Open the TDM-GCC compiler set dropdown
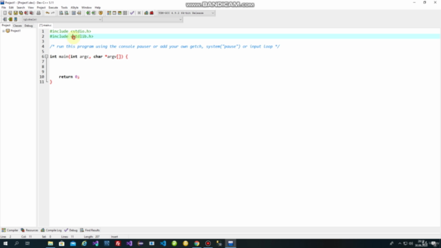The height and width of the screenshot is (248, 441). [186, 13]
